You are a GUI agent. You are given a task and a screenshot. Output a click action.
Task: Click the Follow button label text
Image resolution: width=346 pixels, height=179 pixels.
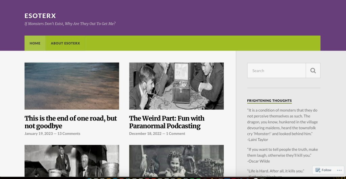[x=326, y=170]
